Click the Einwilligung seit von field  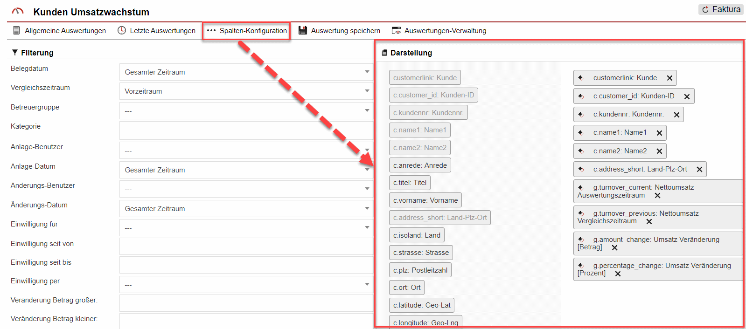pos(246,246)
